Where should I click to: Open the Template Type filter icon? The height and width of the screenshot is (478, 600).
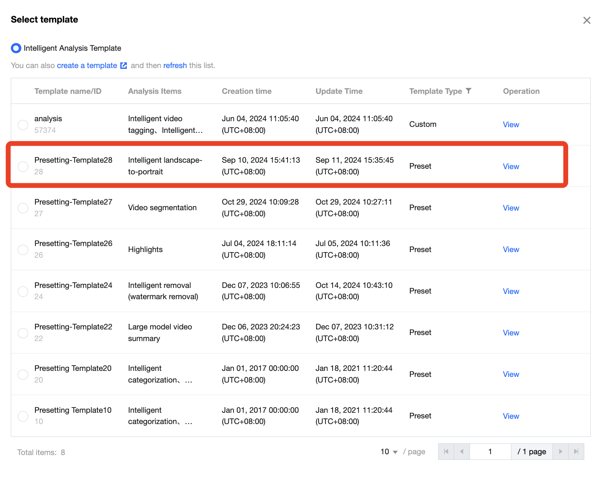click(468, 91)
